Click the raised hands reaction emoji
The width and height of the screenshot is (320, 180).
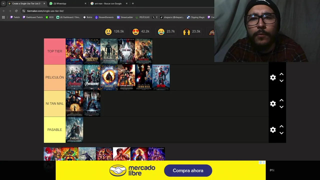[186, 32]
